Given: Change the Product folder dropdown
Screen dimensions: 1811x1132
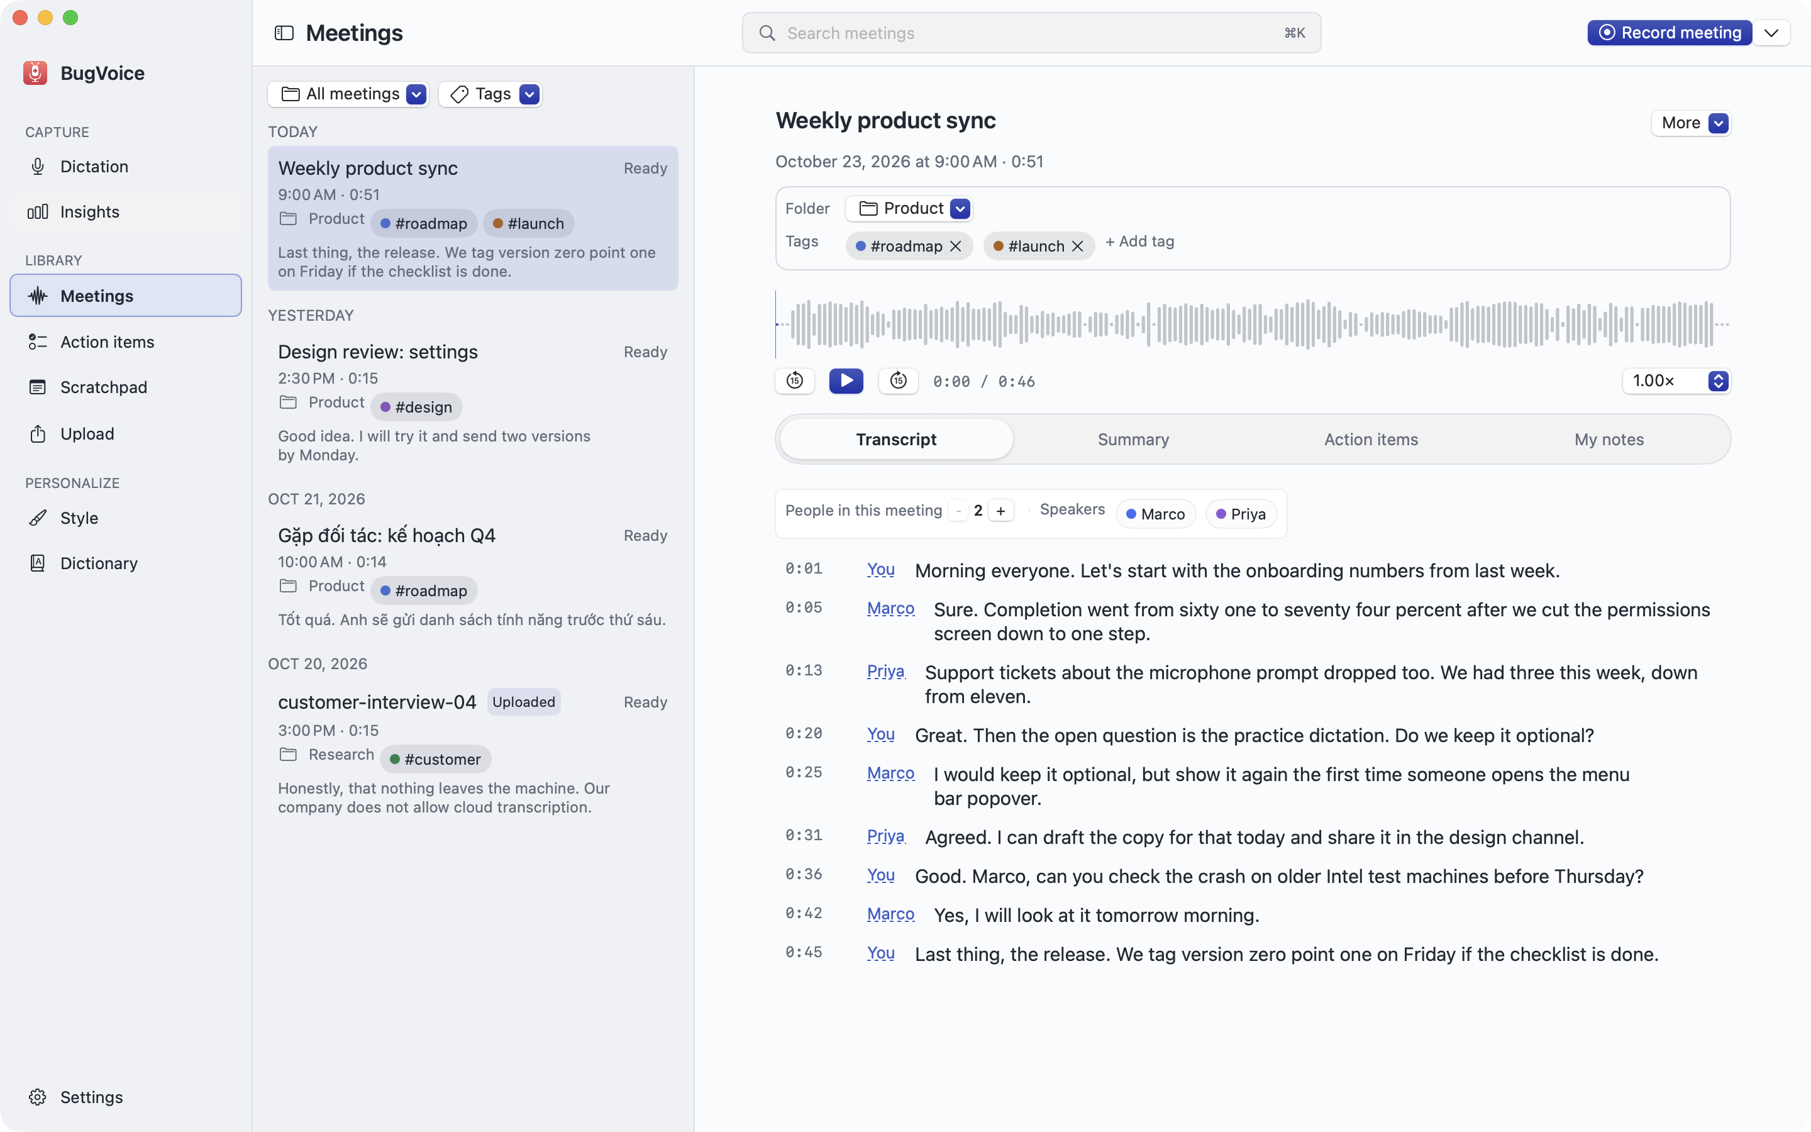Looking at the screenshot, I should [909, 208].
